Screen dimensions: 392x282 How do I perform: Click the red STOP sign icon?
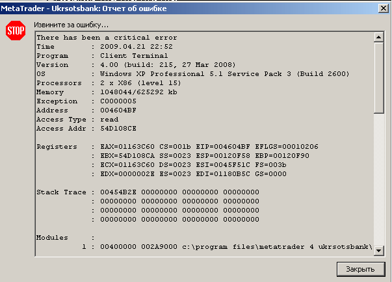pos(16,31)
